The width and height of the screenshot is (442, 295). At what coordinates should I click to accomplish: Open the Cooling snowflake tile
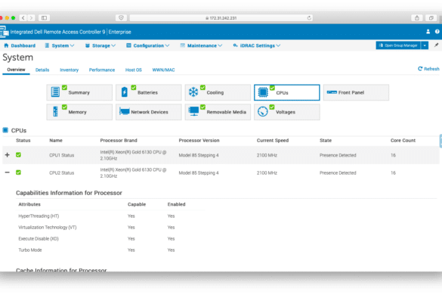(218, 92)
